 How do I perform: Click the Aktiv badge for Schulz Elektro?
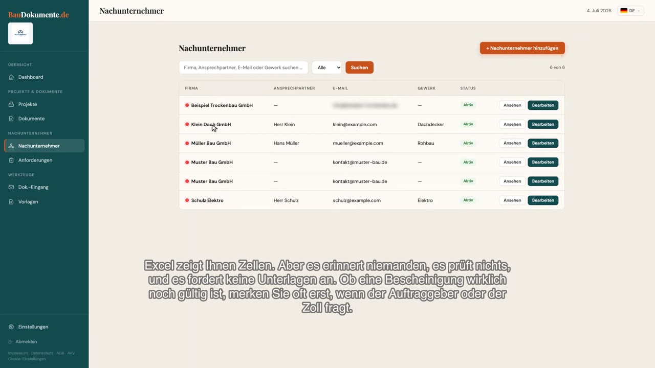468,200
